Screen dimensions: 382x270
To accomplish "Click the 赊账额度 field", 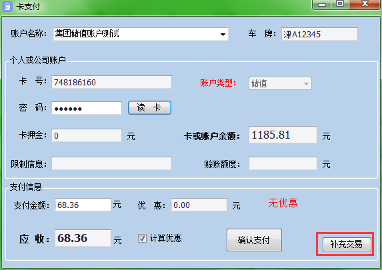I will click(x=283, y=163).
